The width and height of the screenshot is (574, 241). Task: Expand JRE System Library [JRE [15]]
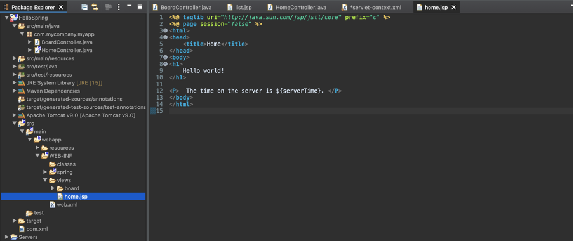click(x=14, y=82)
